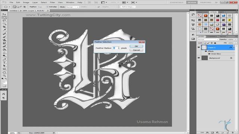This screenshot has height=134, width=239.
Task: Collapse the Layer 1 effects list arrow
Action: tap(234, 48)
